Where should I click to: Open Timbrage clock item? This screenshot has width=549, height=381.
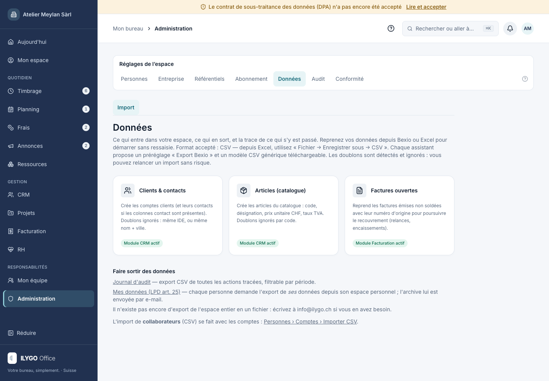pos(49,91)
